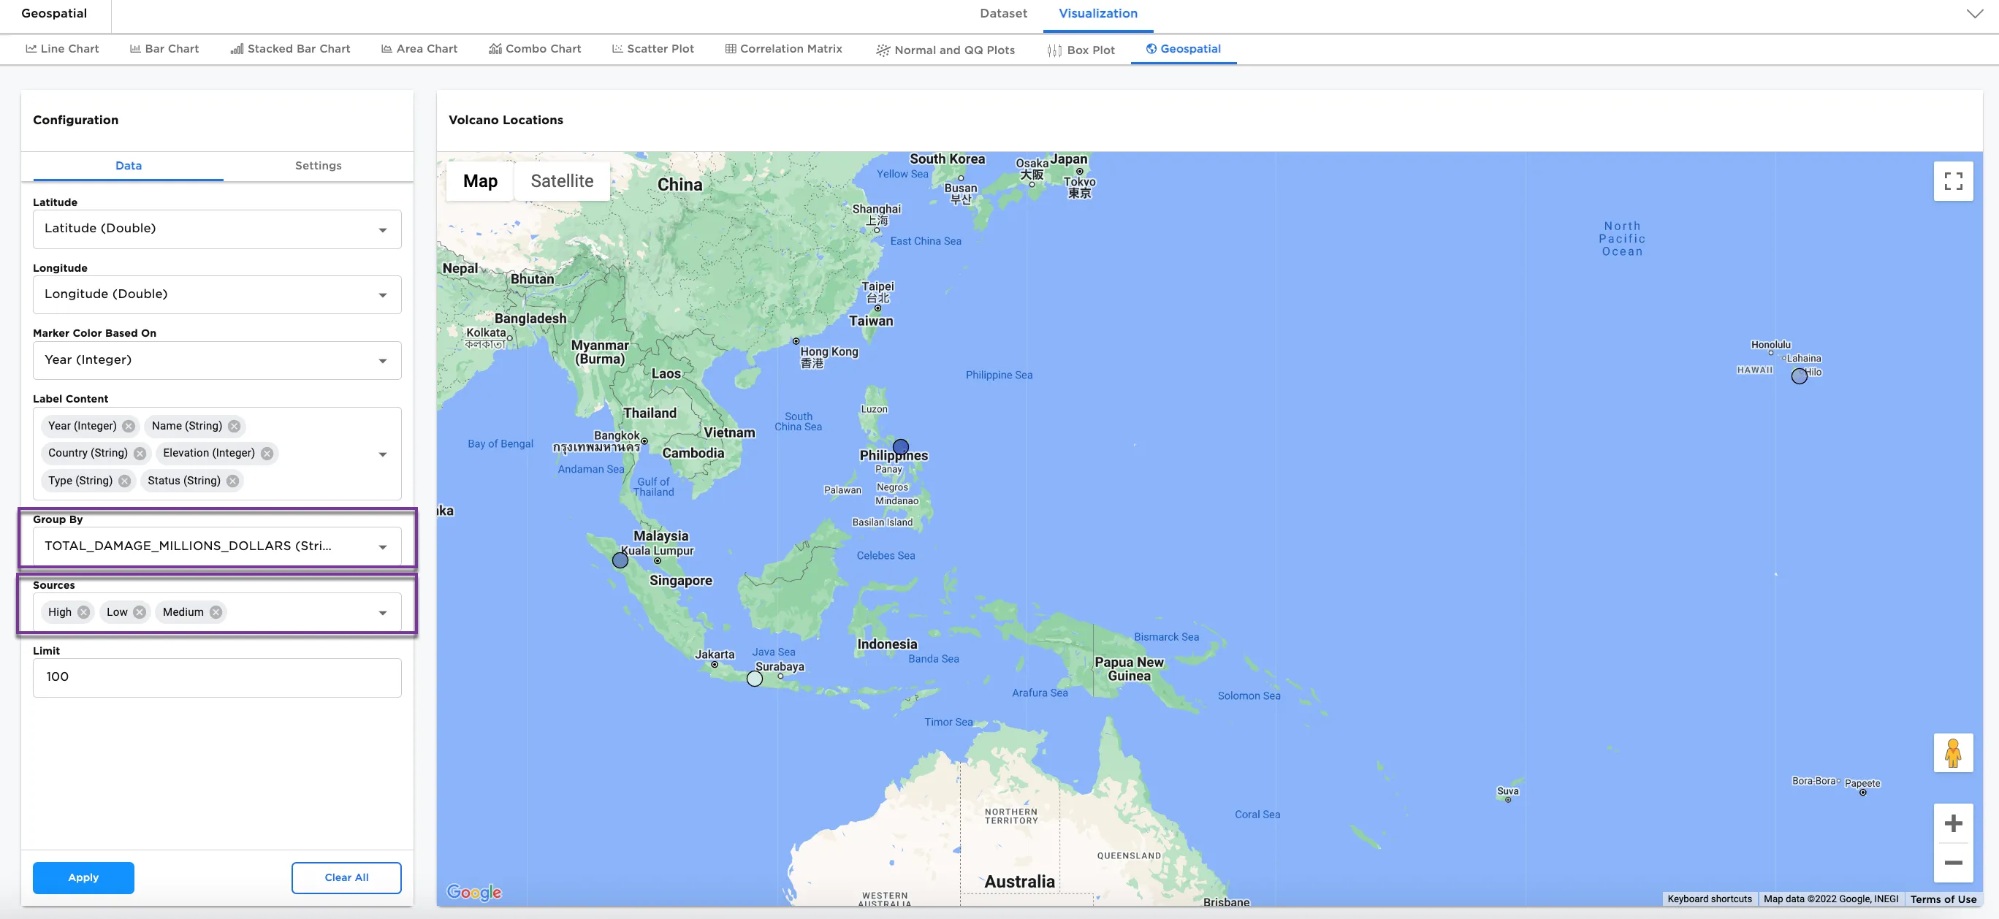1999x919 pixels.
Task: Remove the Elevation (Integer) label chip
Action: coord(267,453)
